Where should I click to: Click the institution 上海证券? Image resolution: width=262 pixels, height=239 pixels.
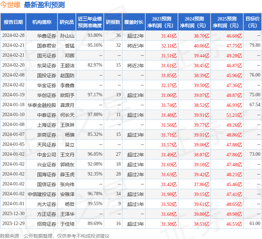tap(47, 125)
